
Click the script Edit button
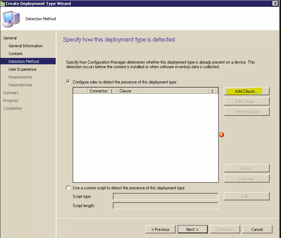[x=247, y=196]
